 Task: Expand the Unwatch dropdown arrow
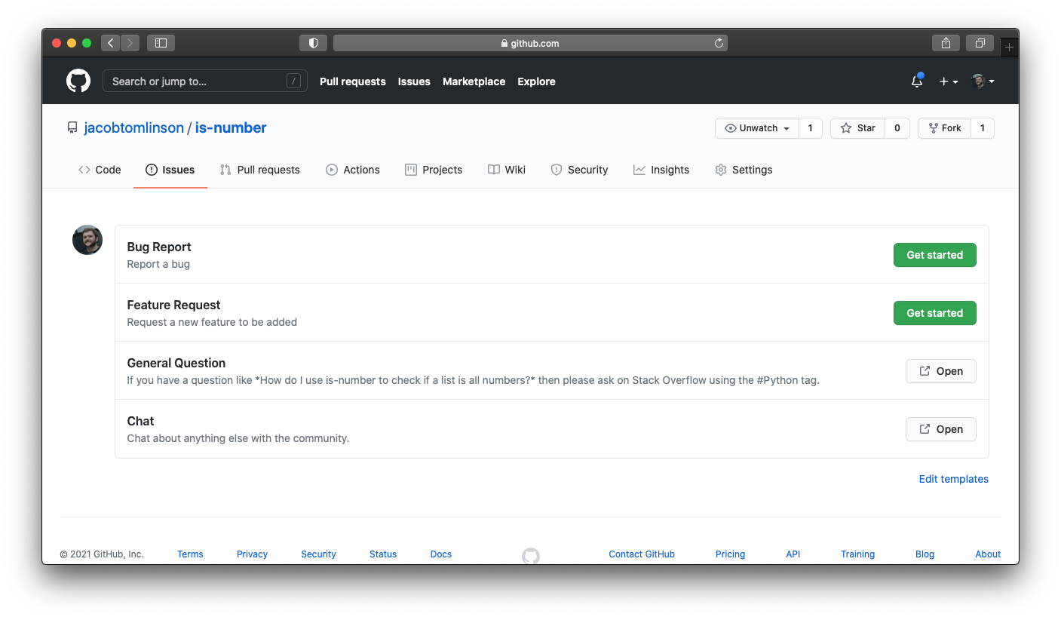click(x=786, y=127)
